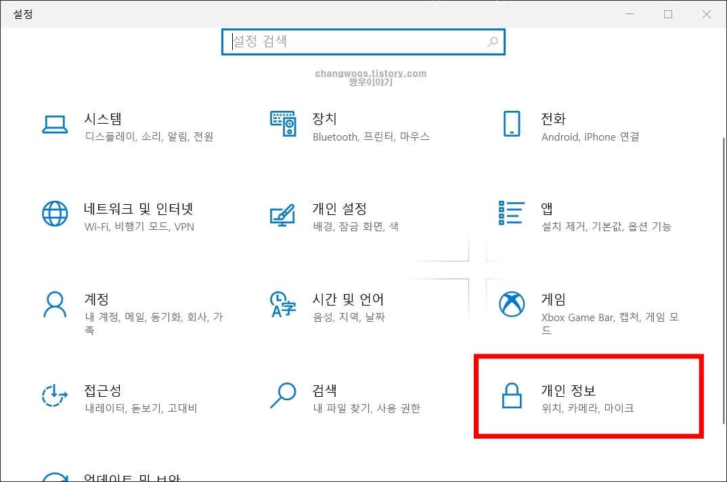Image resolution: width=727 pixels, height=482 pixels.
Task: Click the 개인 설정 display brush icon
Action: pyautogui.click(x=283, y=215)
